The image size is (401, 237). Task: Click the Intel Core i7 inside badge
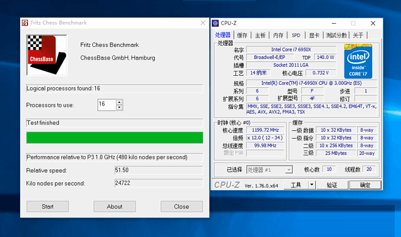[x=358, y=61]
